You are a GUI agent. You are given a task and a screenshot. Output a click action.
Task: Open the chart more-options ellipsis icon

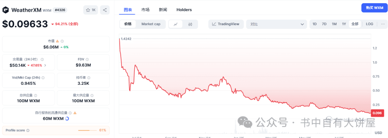383,24
